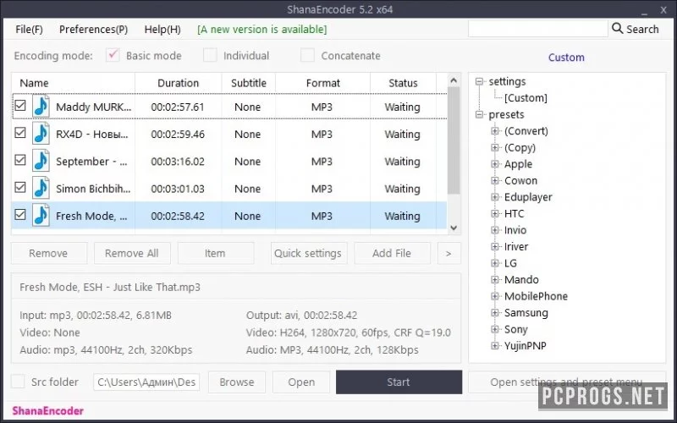Viewport: 677px width, 423px height.
Task: Select the [Custom] settings item
Action: (x=526, y=98)
